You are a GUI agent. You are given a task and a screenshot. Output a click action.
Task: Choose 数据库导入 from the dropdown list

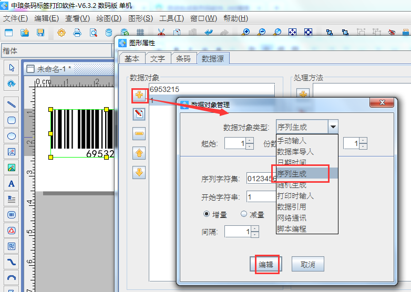point(295,151)
